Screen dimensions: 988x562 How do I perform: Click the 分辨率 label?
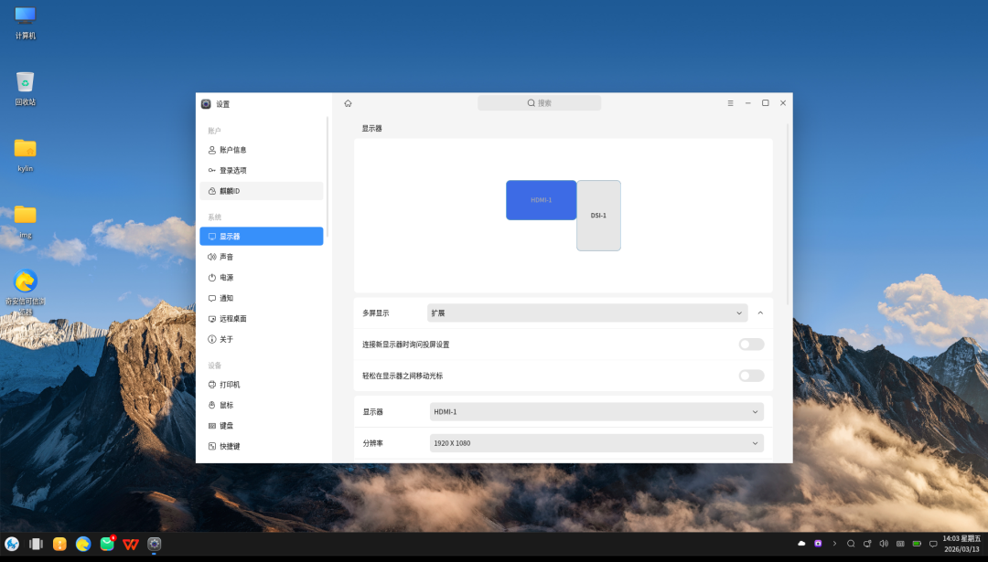point(372,443)
